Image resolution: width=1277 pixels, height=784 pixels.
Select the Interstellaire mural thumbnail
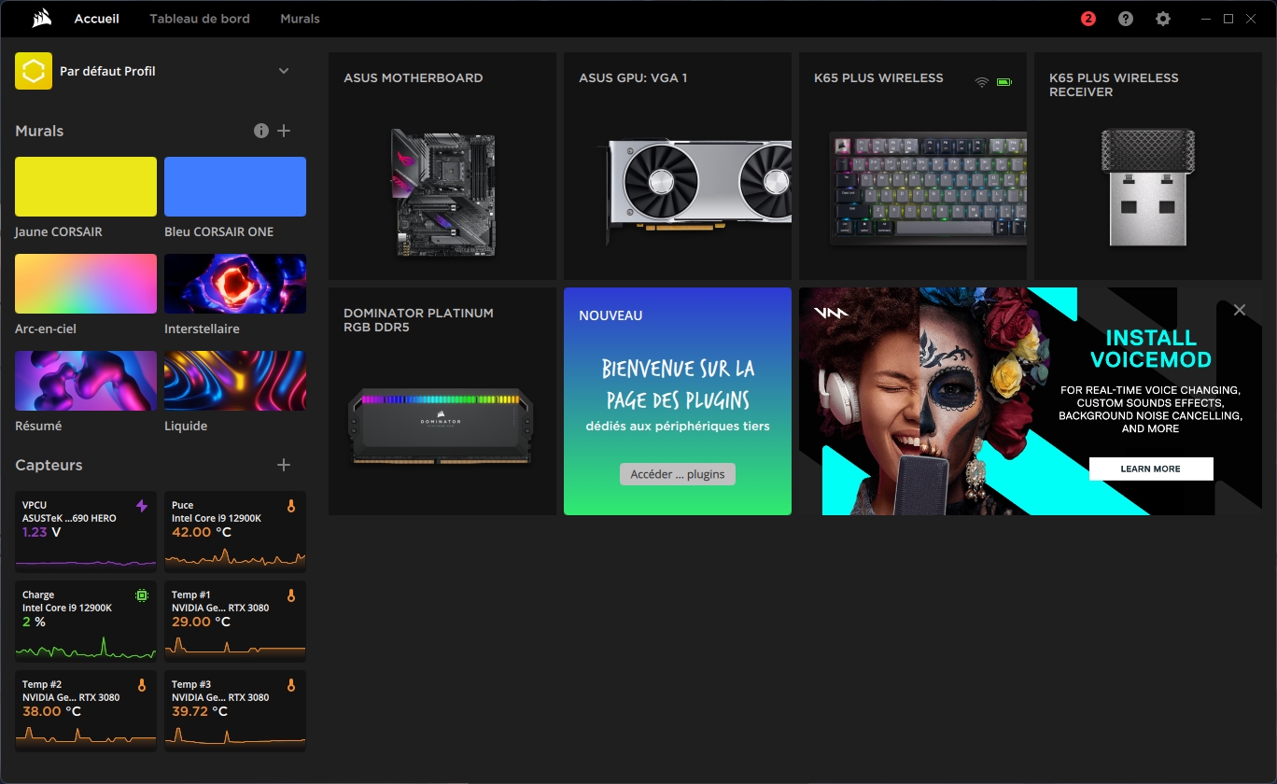tap(235, 284)
